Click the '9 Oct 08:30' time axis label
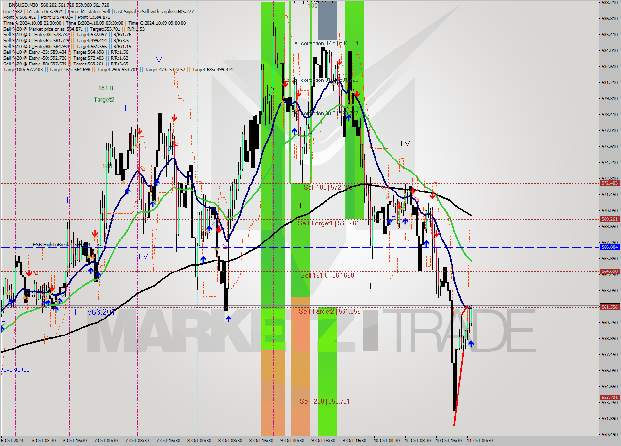This screenshot has width=621, height=446. [x=323, y=441]
